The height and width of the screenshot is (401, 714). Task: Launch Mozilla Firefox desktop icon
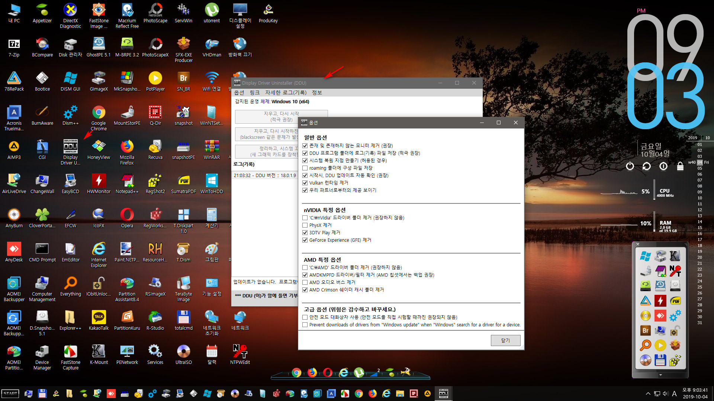(x=127, y=152)
